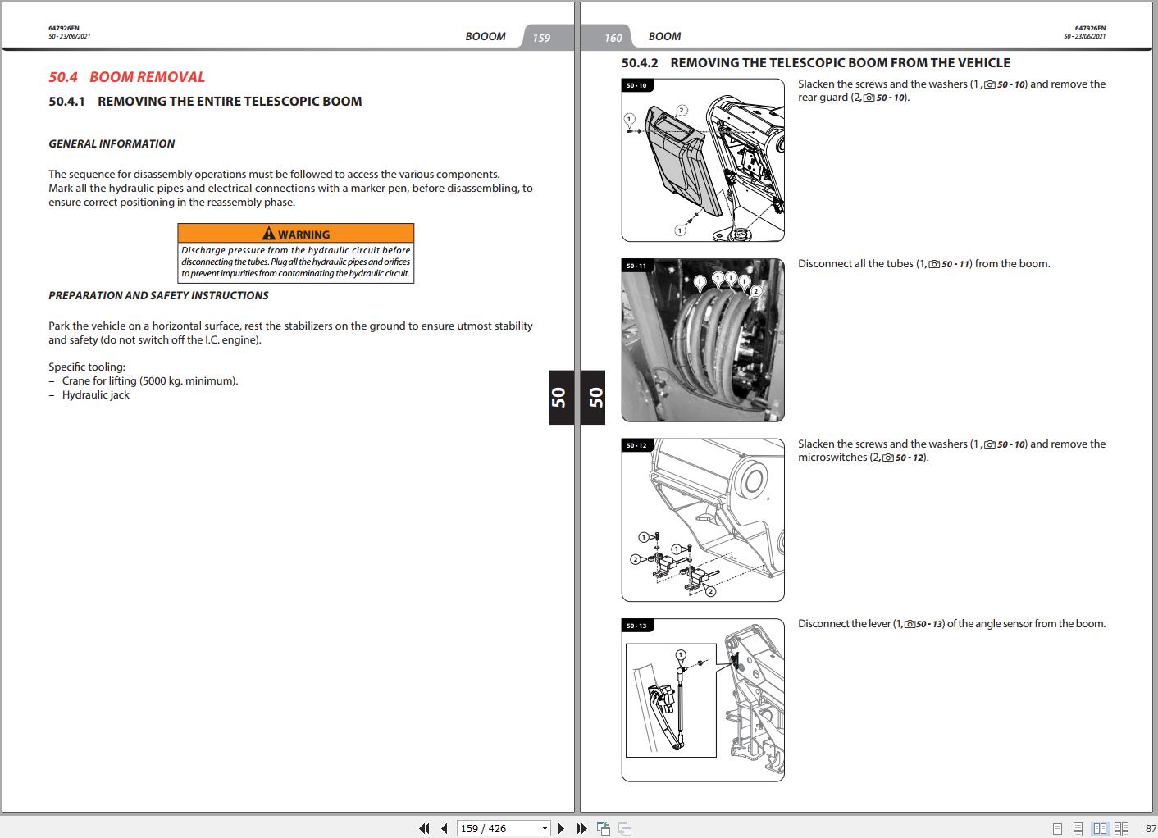
Task: Jump to the last page
Action: coord(581,828)
